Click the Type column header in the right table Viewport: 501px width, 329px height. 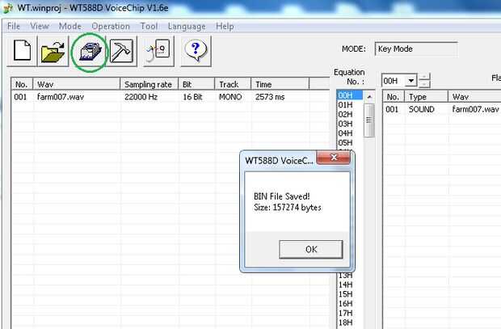point(426,96)
